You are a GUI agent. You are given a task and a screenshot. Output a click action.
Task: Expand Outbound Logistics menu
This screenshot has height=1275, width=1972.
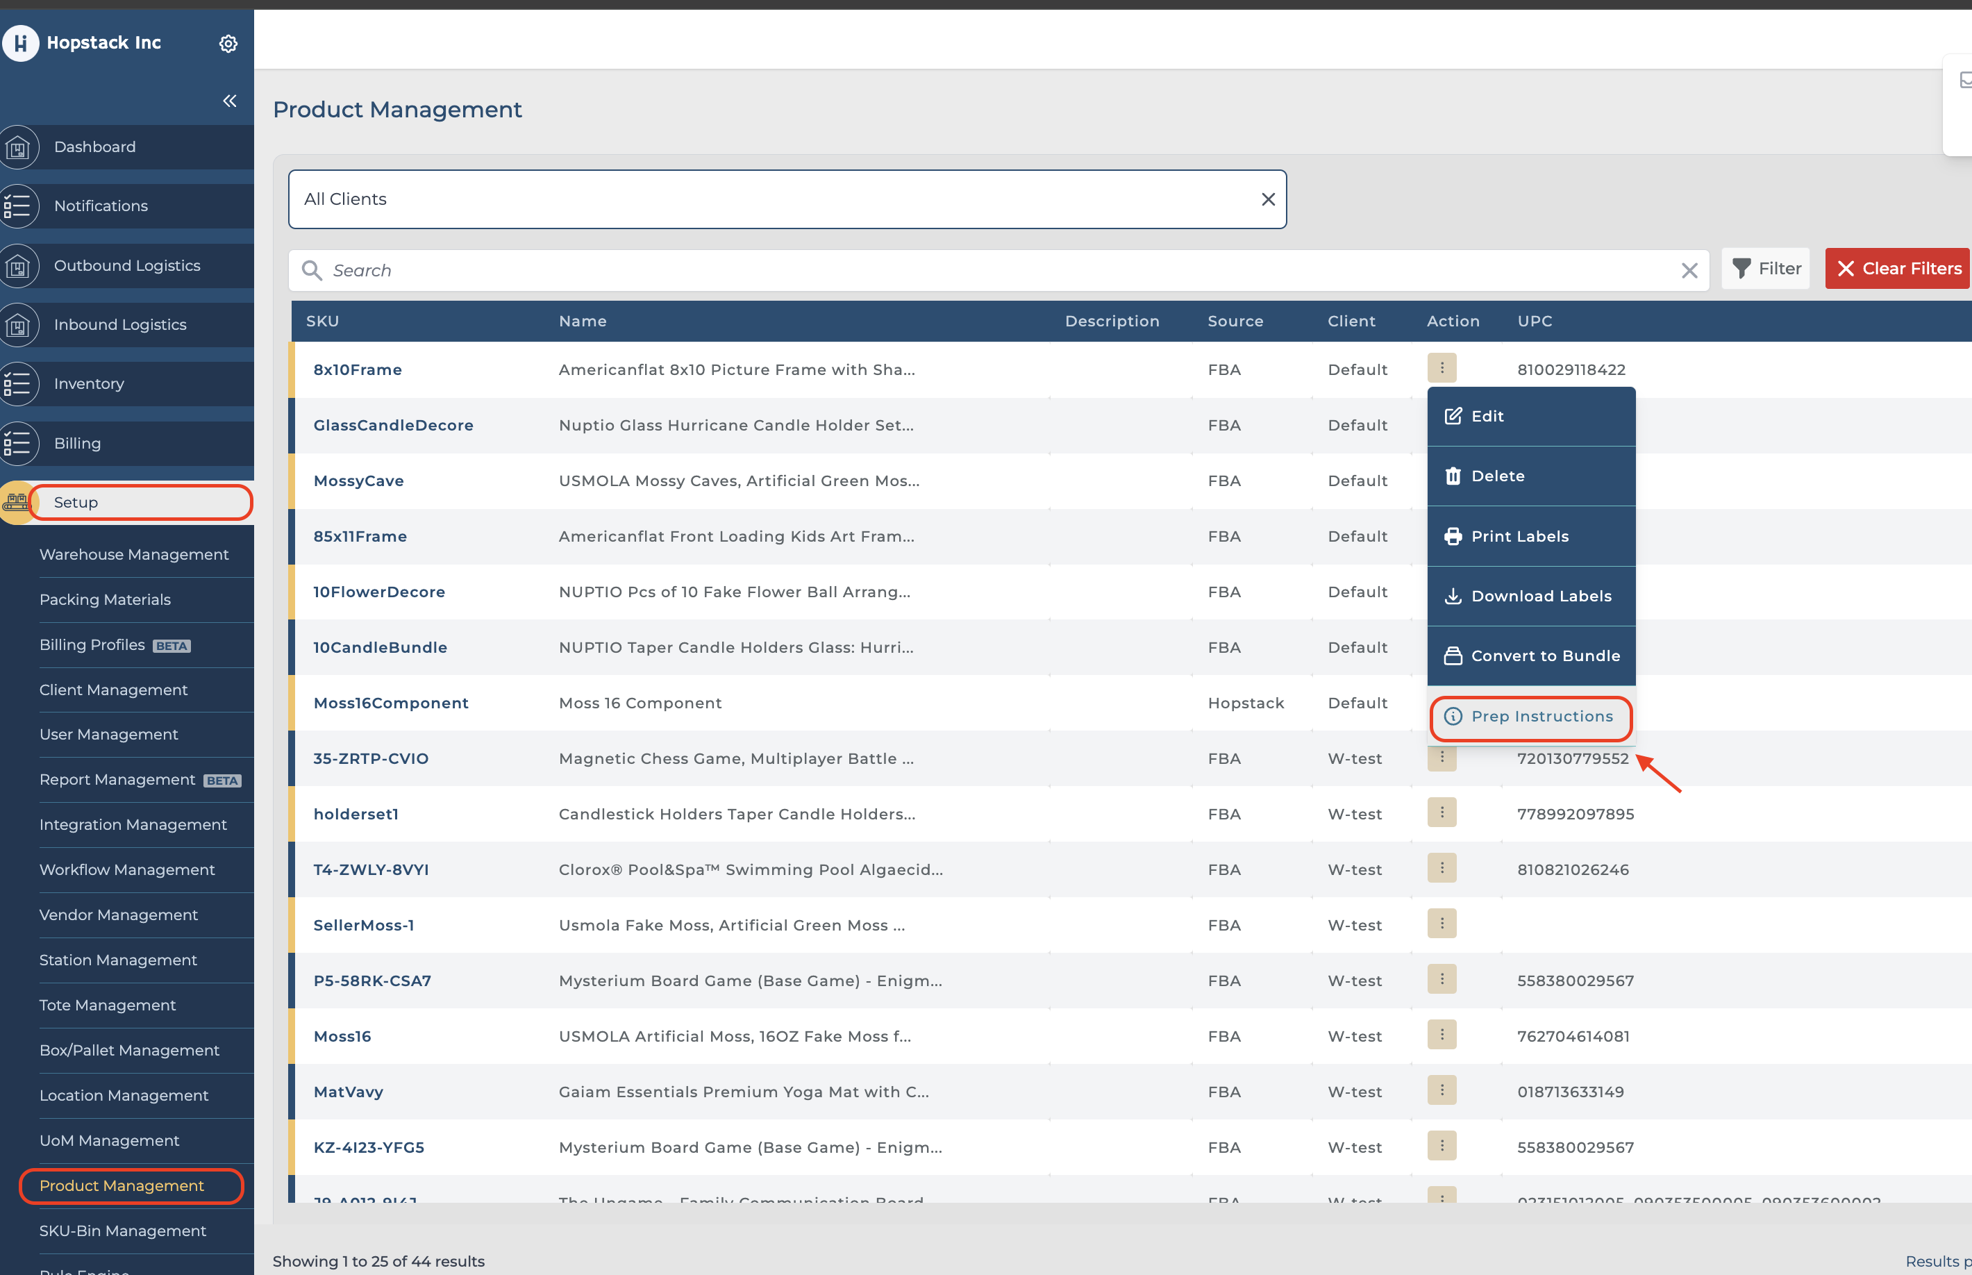coord(126,266)
